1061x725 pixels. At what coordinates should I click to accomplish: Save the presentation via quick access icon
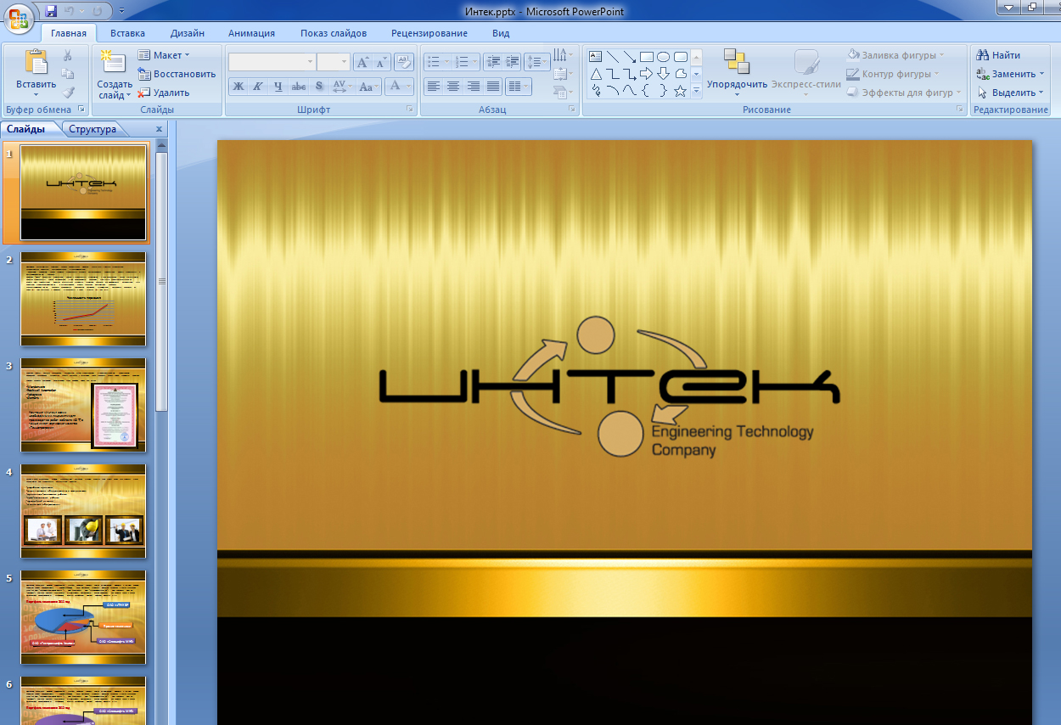coord(51,11)
